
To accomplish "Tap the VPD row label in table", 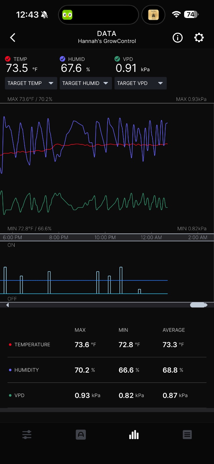I will [19, 396].
